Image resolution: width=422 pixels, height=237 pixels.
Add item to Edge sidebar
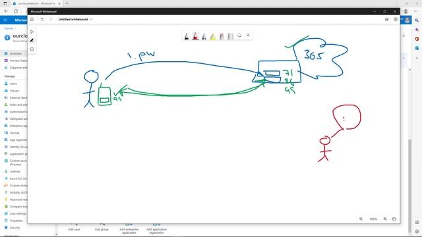point(417,58)
